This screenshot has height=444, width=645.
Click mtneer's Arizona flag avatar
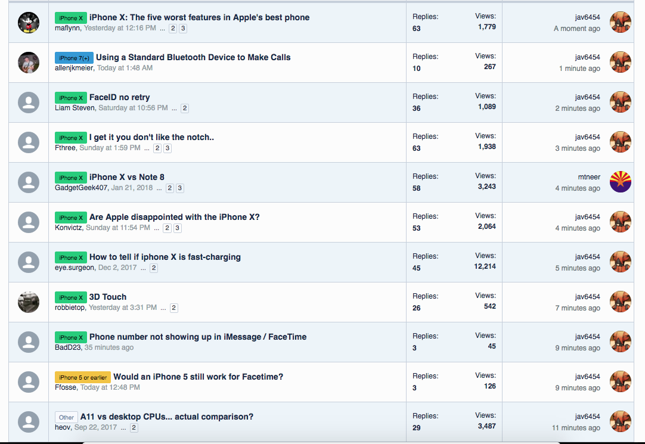pos(621,182)
